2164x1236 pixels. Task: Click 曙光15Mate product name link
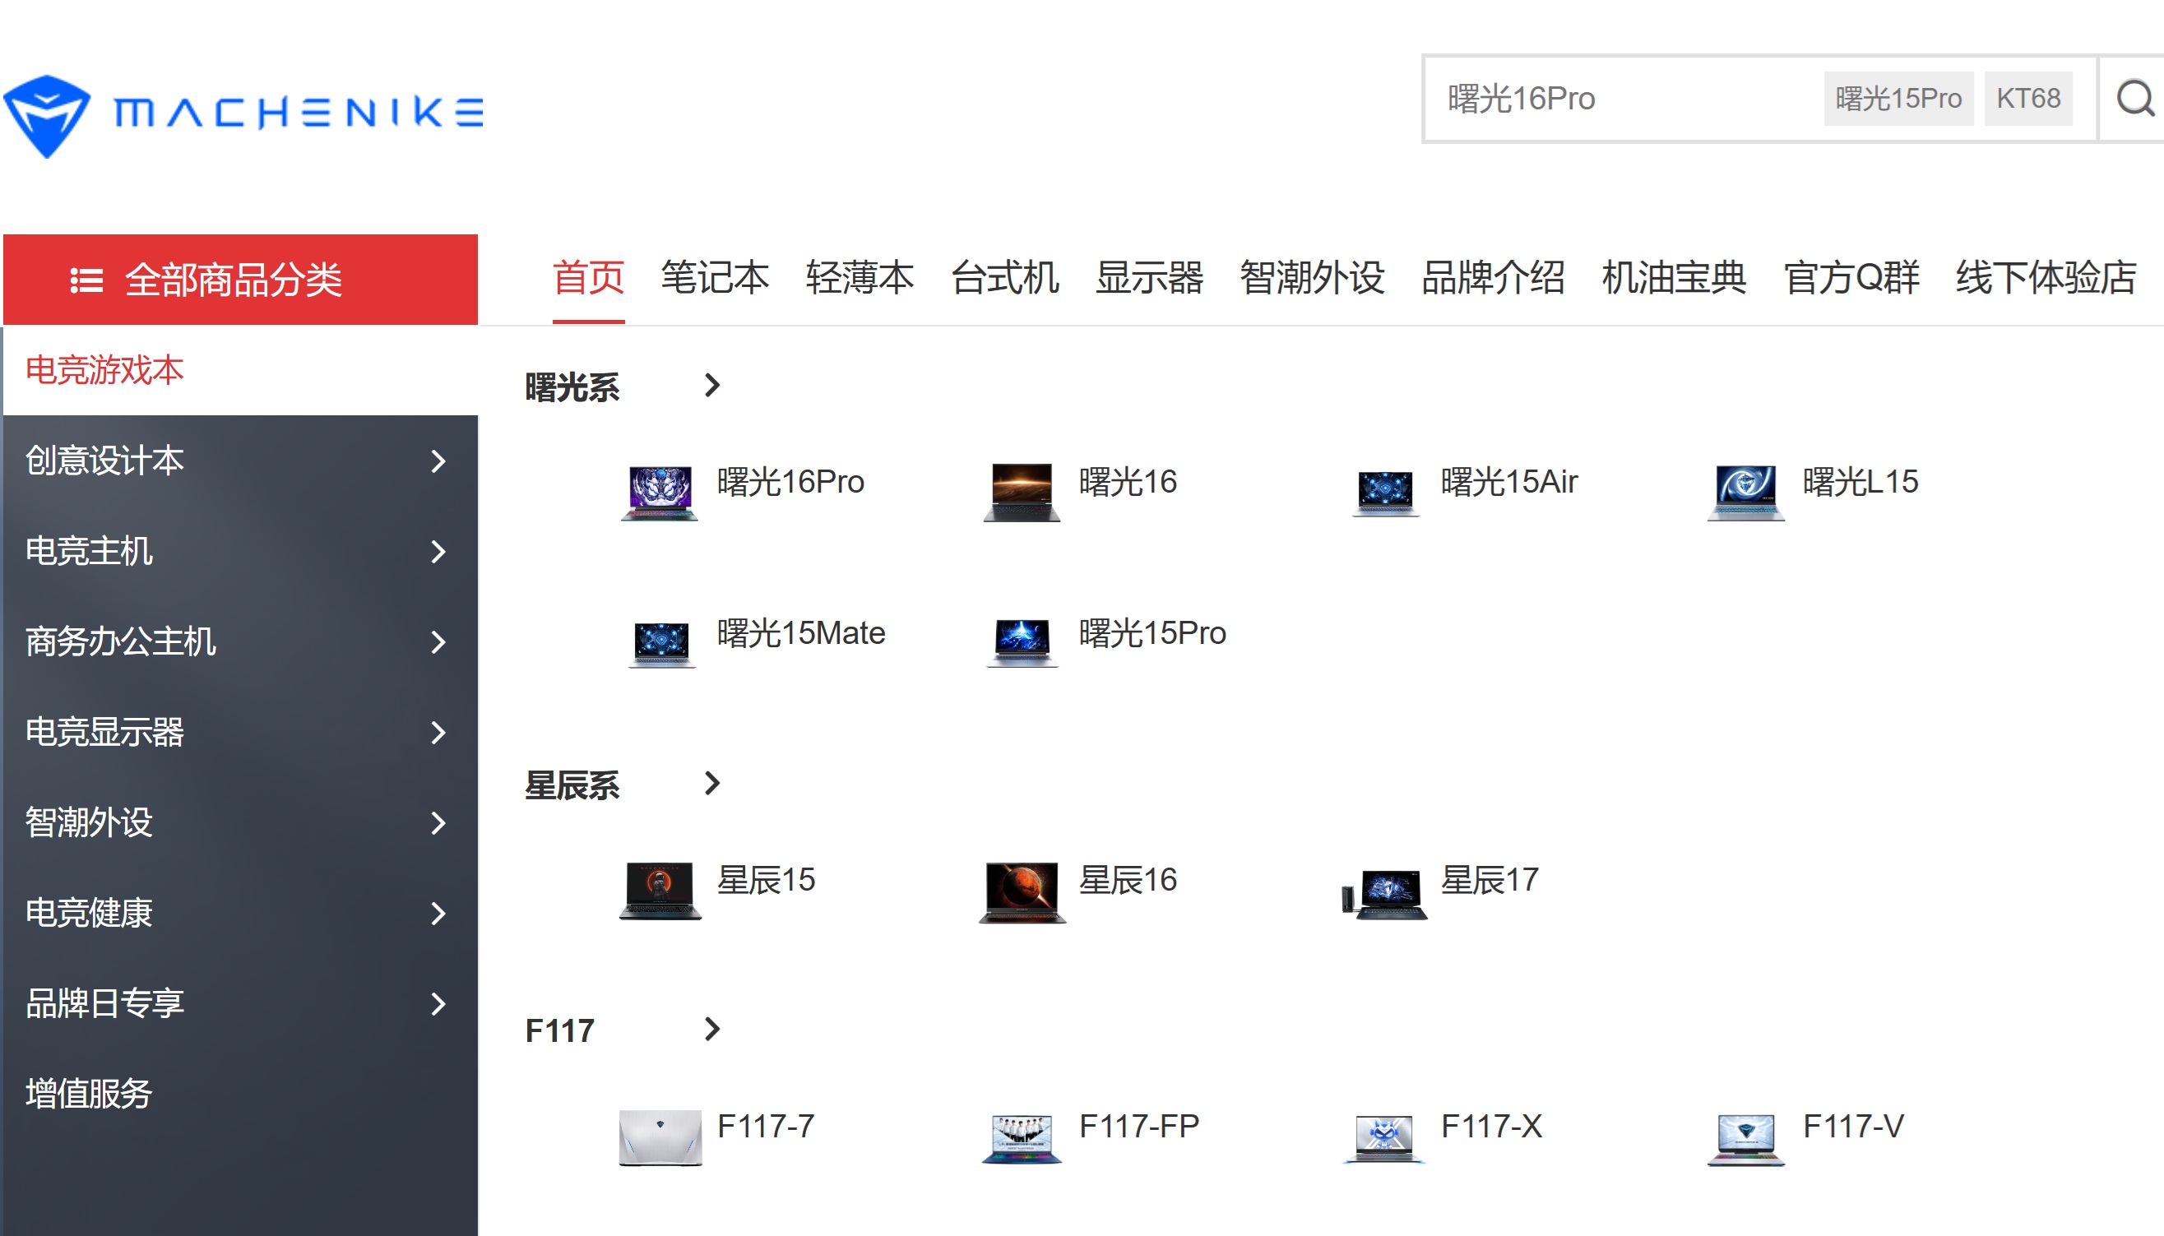coord(801,633)
